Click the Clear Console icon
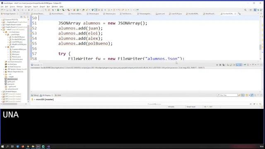Screen dimensions: 265x149 [228, 65]
